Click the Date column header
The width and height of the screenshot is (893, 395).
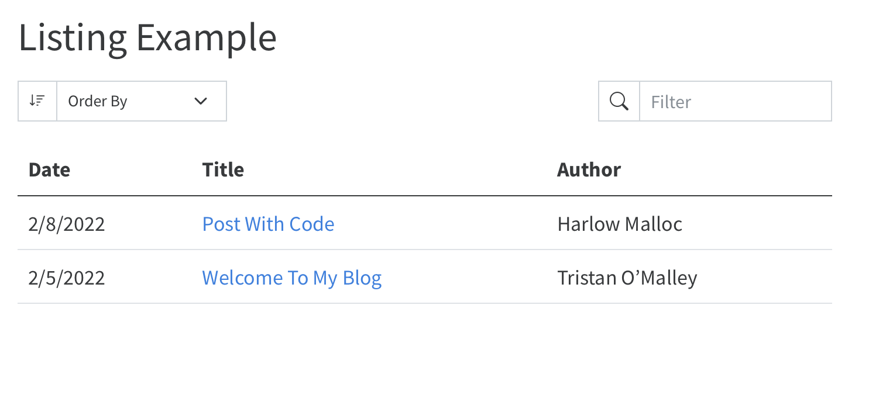tap(49, 169)
